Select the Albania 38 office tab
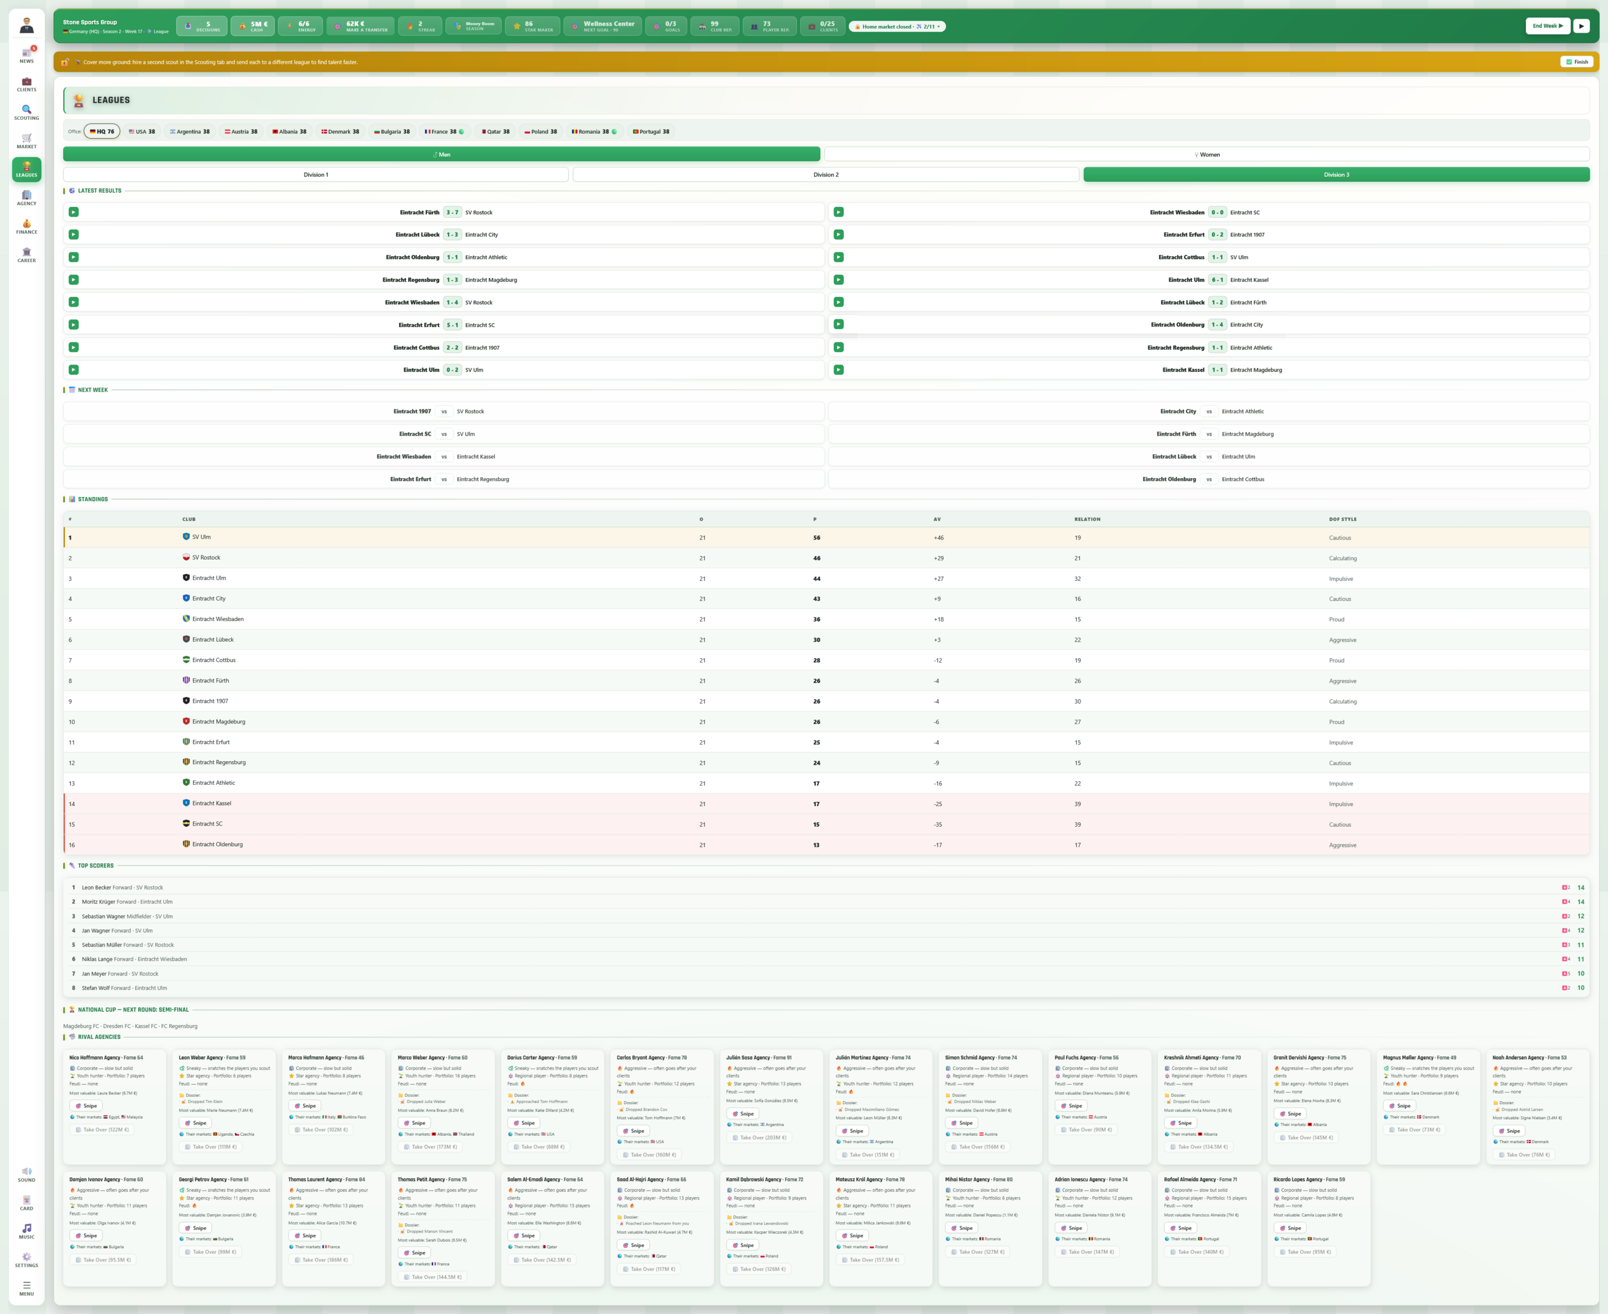Image resolution: width=1608 pixels, height=1314 pixels. click(x=289, y=131)
